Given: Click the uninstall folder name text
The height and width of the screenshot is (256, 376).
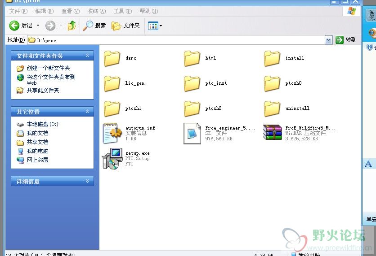Looking at the screenshot, I should (297, 108).
